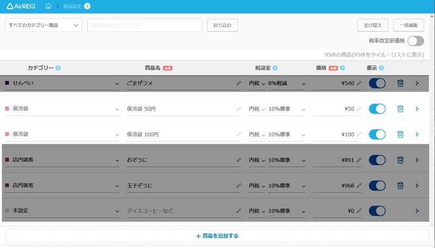The height and width of the screenshot is (248, 435).
Task: Toggle display switch for 保冷袋 100円
Action: click(377, 134)
